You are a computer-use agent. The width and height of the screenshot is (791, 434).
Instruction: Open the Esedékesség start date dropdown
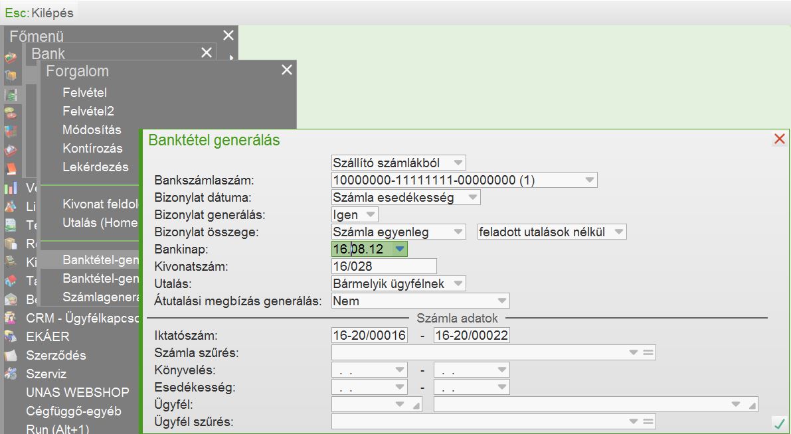400,387
